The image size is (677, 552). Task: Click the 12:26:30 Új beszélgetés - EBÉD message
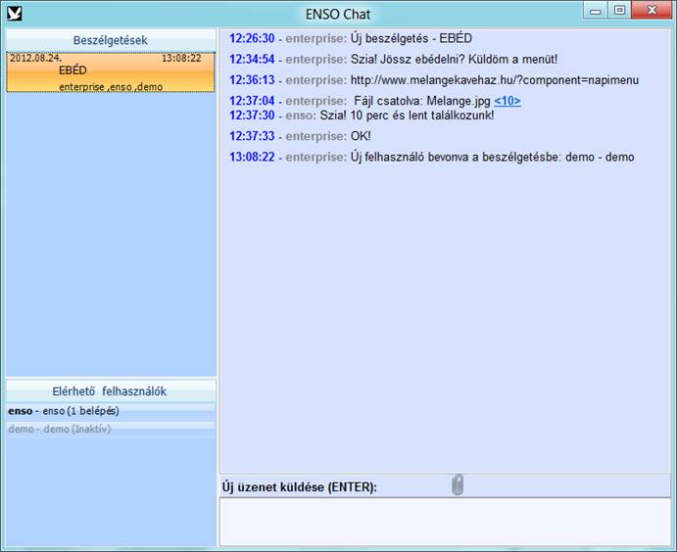350,38
